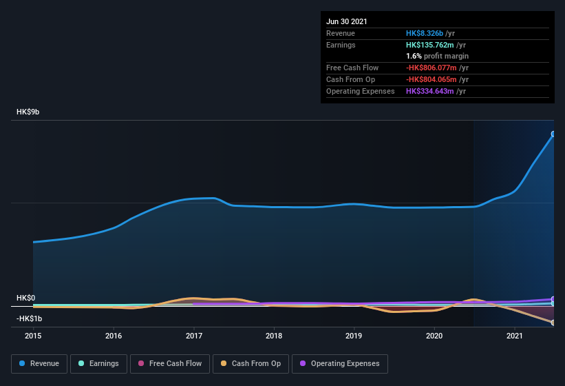Image resolution: width=565 pixels, height=386 pixels.
Task: Click the Cash From Op label in tooltip
Action: tap(350, 79)
